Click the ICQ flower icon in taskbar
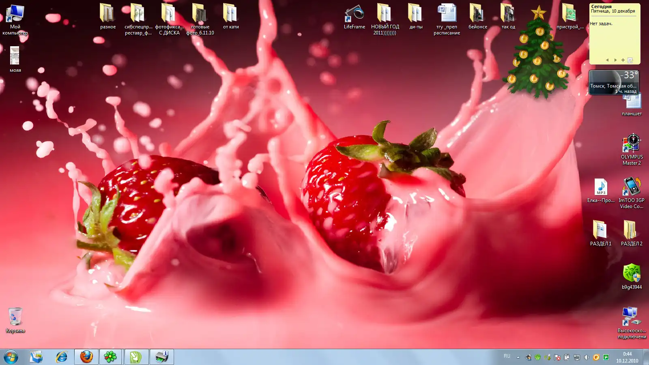This screenshot has width=649, height=365. pyautogui.click(x=110, y=357)
